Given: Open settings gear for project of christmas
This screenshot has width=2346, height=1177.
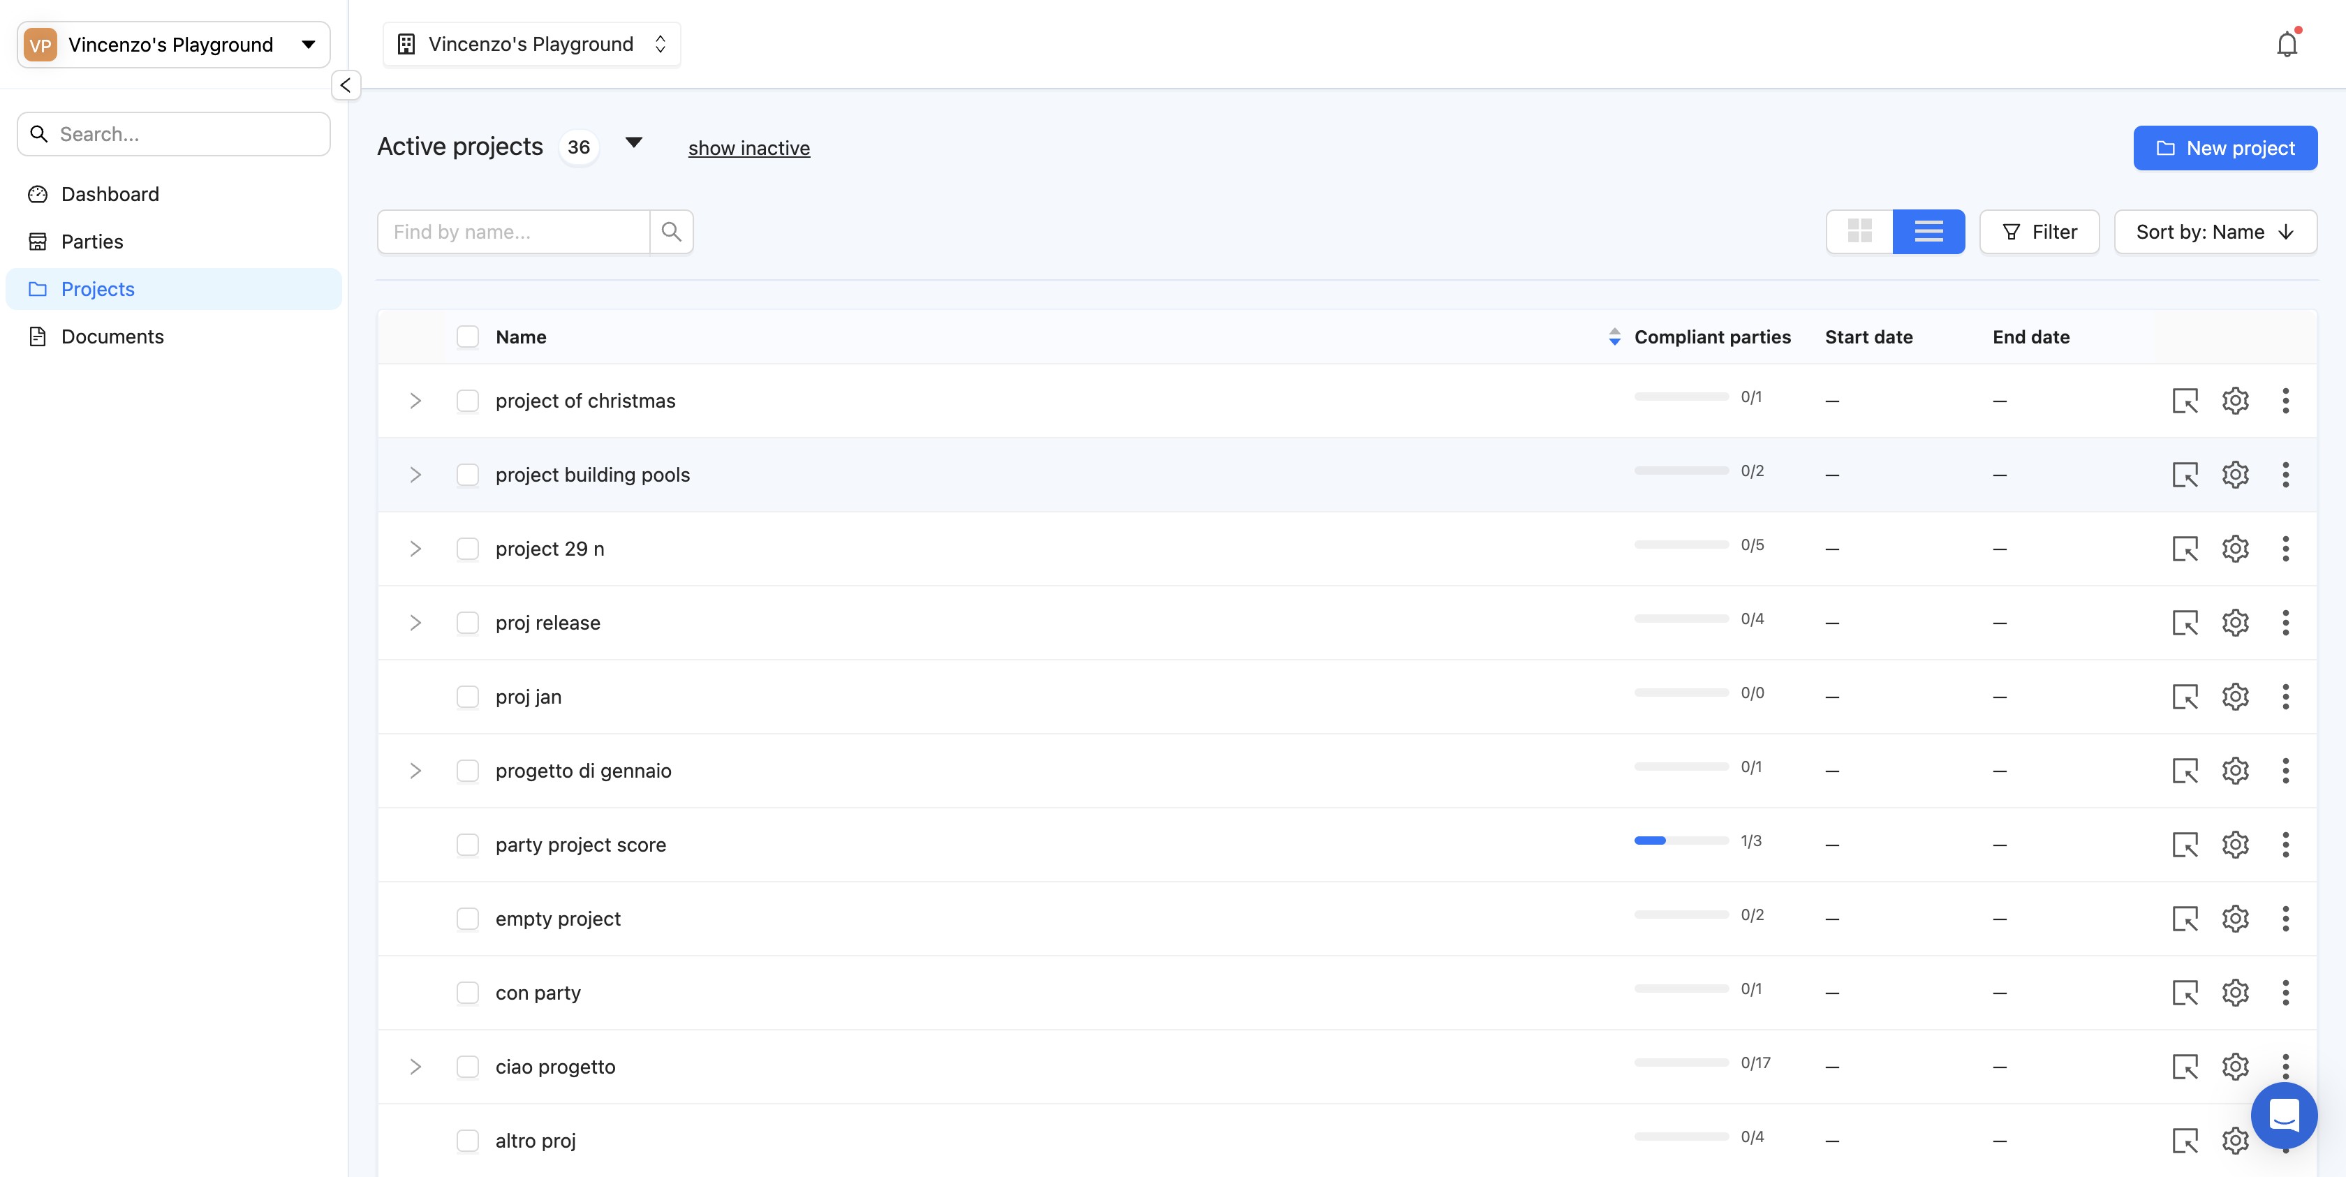Looking at the screenshot, I should point(2235,401).
